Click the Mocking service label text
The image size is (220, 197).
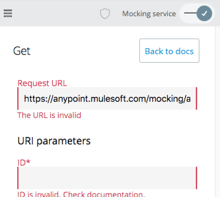149,14
